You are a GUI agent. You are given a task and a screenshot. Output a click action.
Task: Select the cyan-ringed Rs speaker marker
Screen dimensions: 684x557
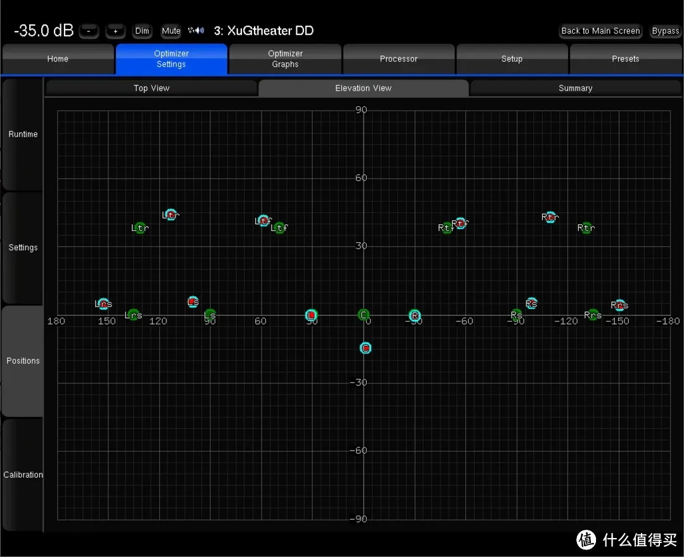531,303
